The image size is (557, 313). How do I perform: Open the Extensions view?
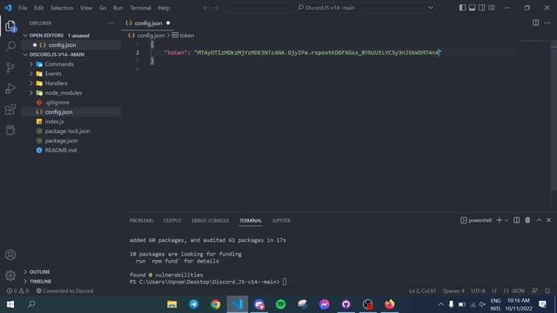coord(10,109)
